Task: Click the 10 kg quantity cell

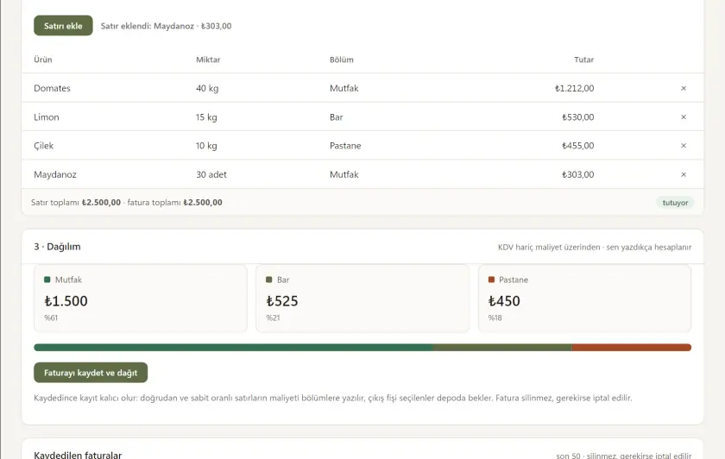Action: click(x=206, y=146)
